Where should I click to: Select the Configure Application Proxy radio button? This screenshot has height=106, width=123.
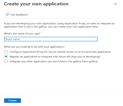6,52
